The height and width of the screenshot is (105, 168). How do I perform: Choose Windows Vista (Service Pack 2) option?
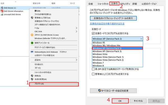(117, 60)
